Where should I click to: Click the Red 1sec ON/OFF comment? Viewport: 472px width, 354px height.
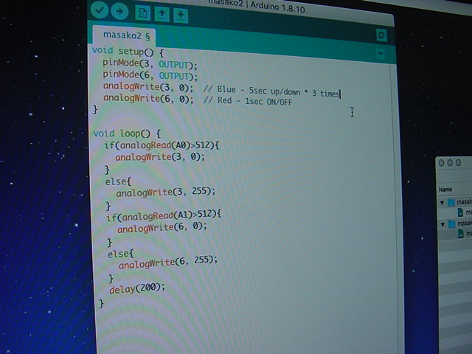click(248, 101)
